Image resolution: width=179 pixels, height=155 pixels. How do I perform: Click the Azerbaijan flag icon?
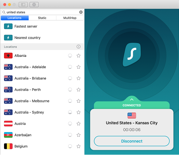[x=8, y=135]
